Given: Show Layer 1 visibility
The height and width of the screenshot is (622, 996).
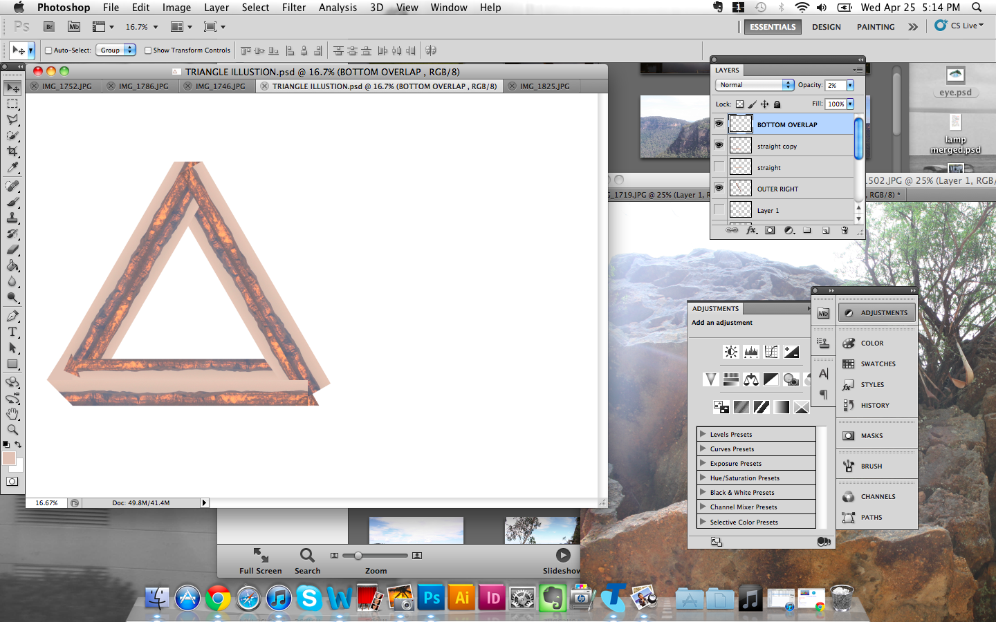Looking at the screenshot, I should [719, 210].
